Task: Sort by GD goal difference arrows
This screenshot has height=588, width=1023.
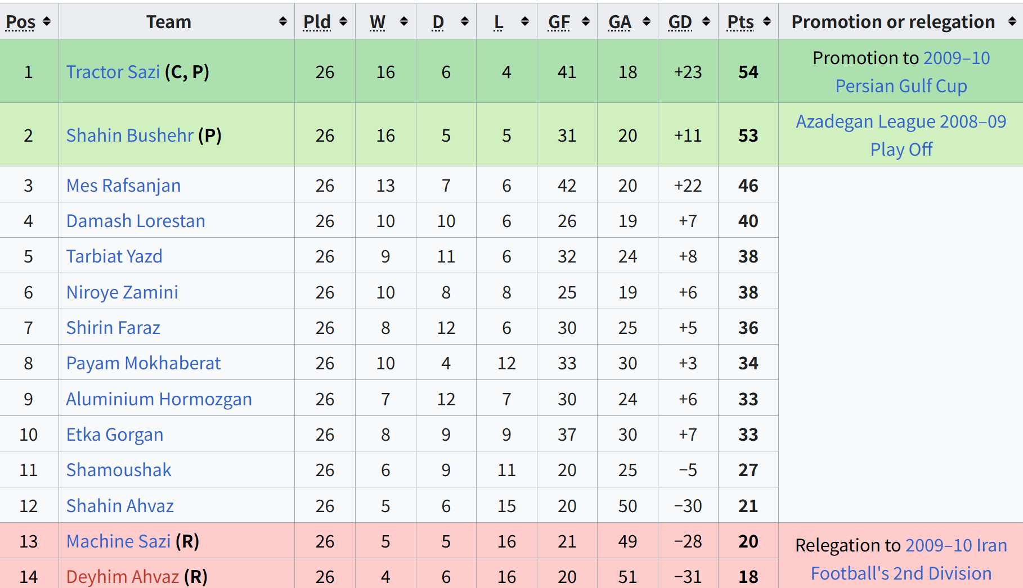Action: [706, 21]
